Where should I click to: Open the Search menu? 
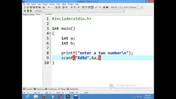point(34,4)
